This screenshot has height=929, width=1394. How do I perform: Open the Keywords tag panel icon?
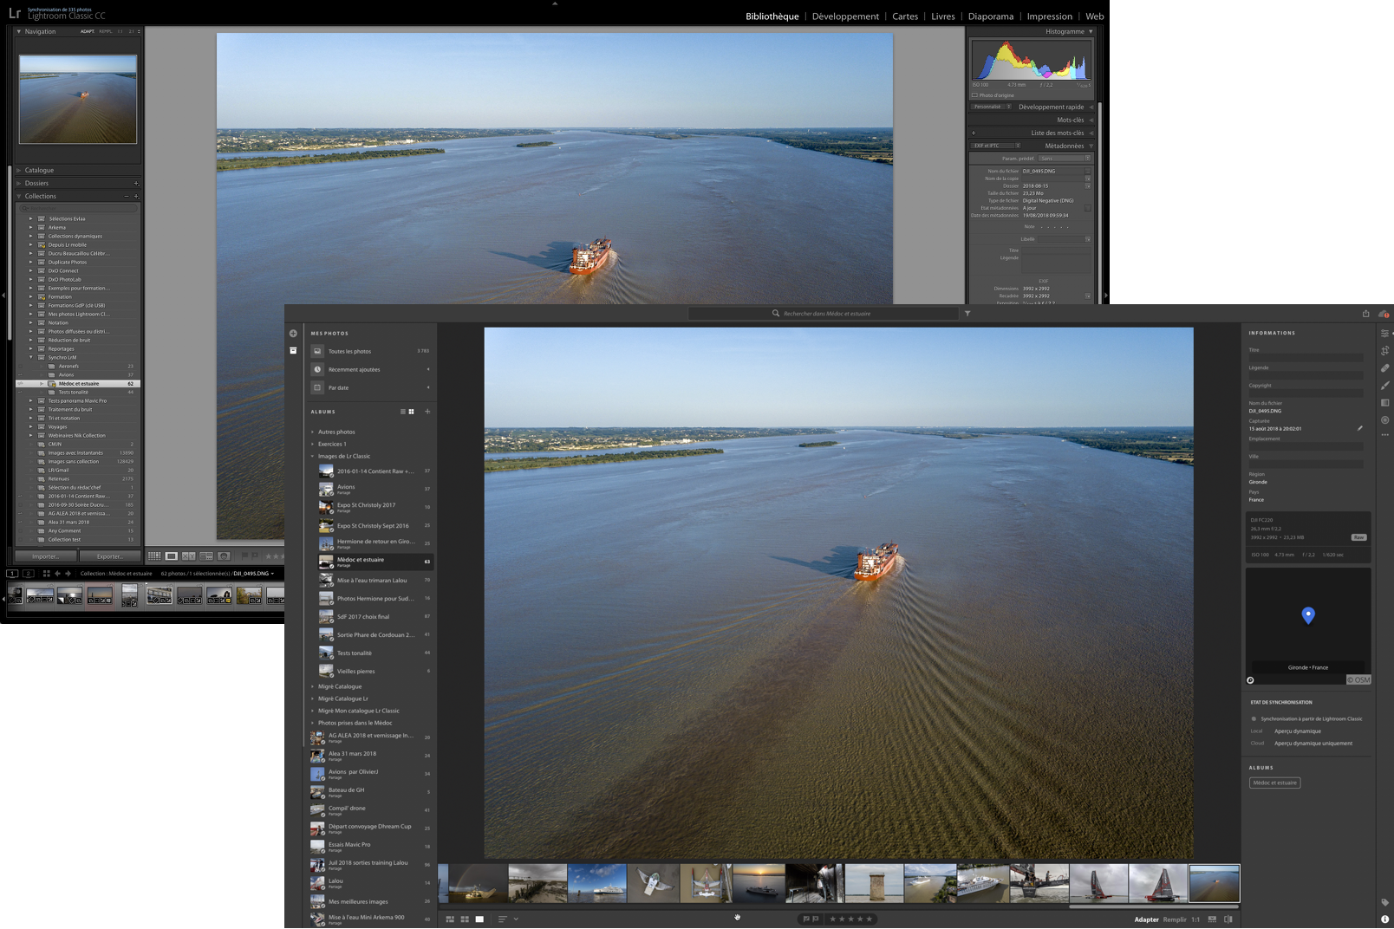coord(1384,902)
